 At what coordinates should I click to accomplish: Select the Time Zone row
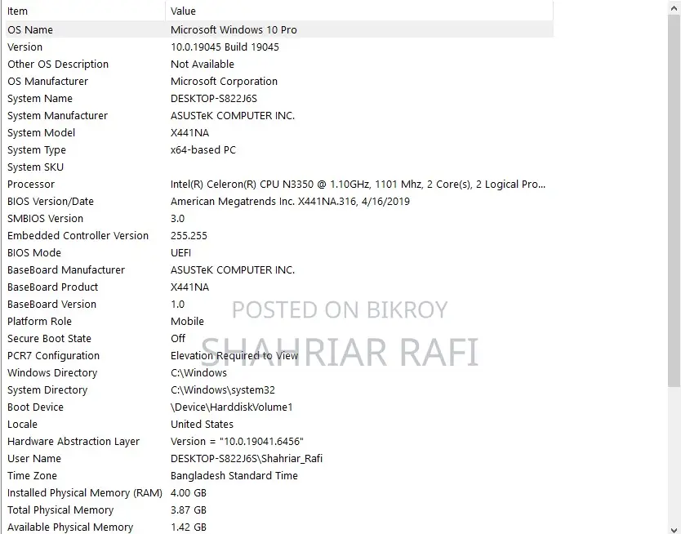click(x=278, y=475)
